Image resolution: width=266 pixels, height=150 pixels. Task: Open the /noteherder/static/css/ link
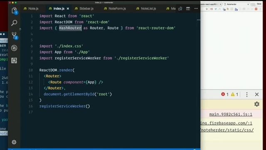click(x=227, y=130)
